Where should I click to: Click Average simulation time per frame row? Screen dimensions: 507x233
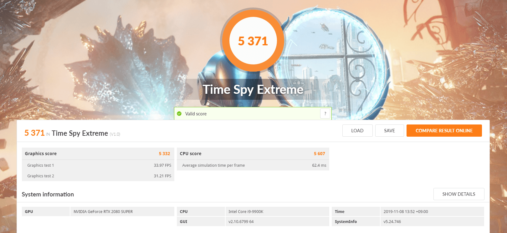pyautogui.click(x=253, y=165)
